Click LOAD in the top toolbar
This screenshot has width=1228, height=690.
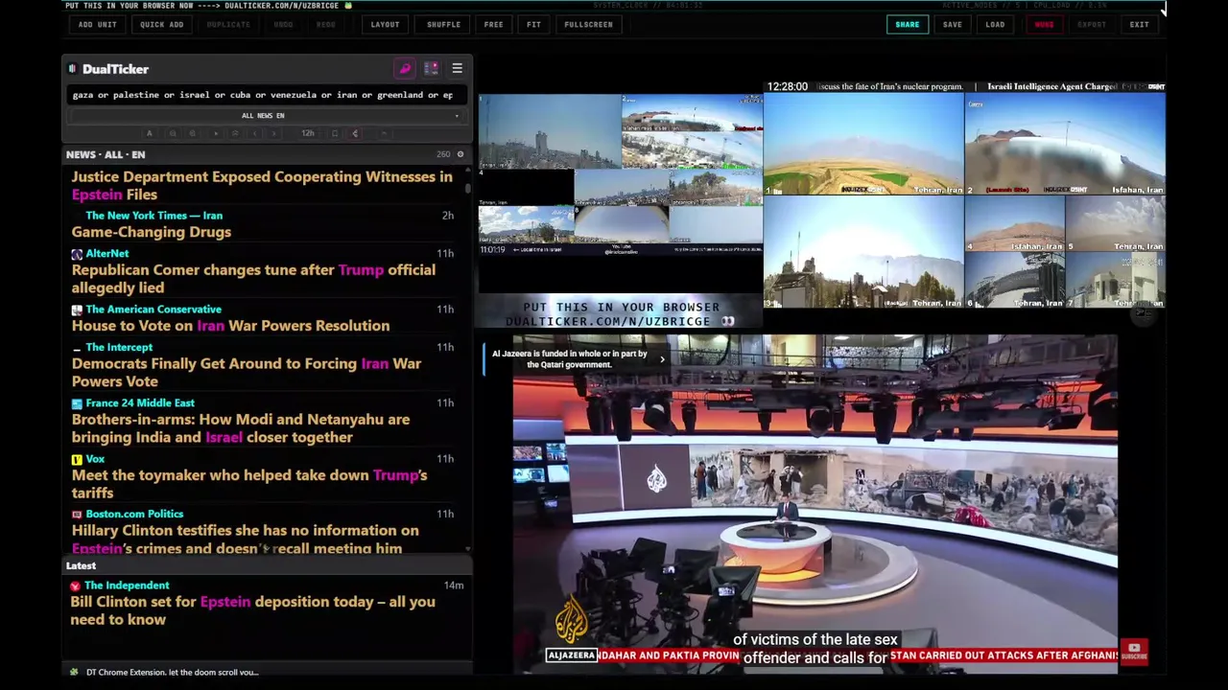click(x=995, y=25)
